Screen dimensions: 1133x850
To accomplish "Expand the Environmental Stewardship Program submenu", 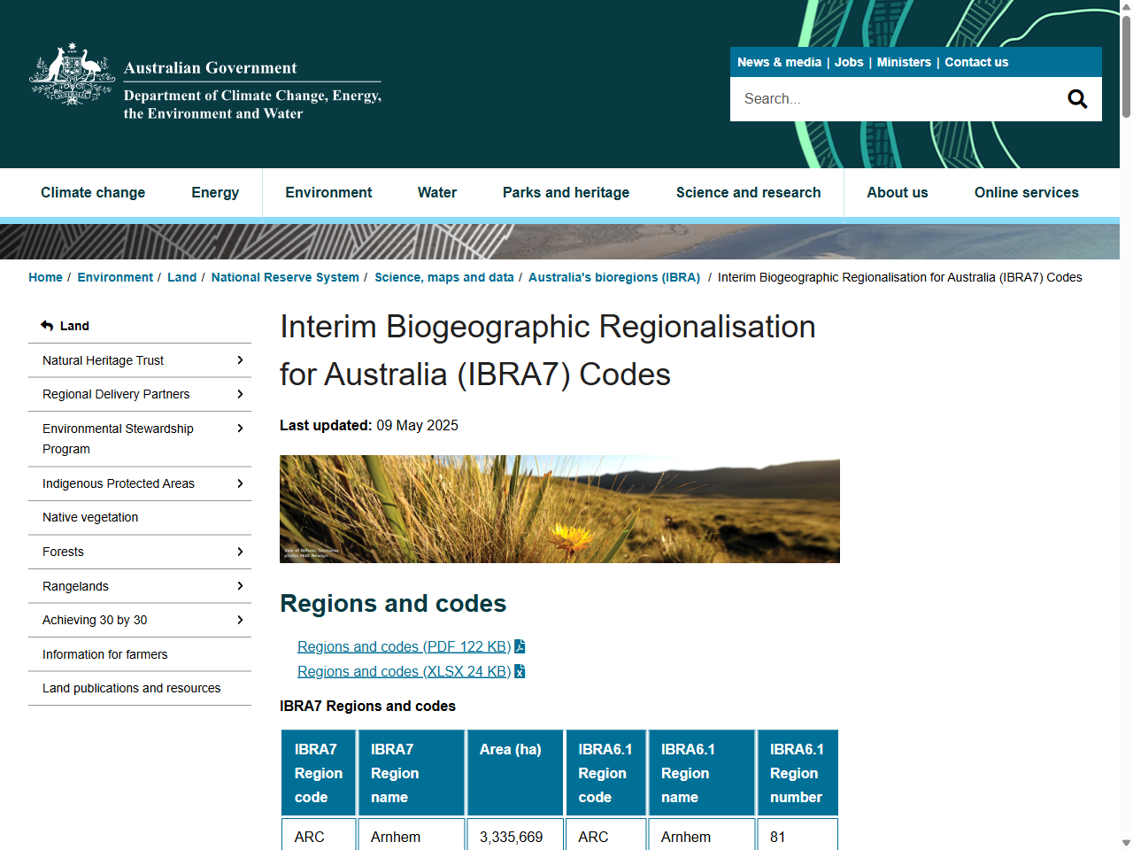I will click(240, 429).
